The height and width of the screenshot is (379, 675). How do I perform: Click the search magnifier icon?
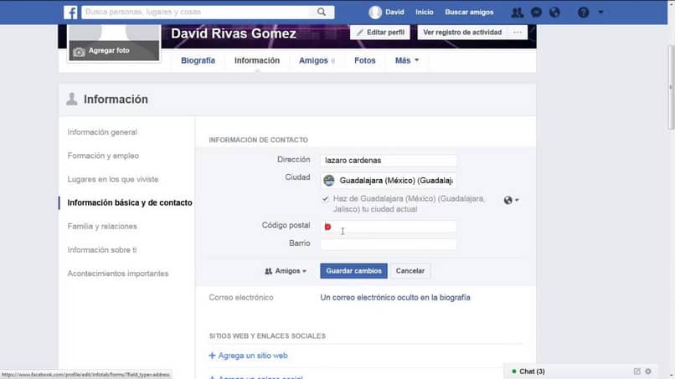coord(322,12)
